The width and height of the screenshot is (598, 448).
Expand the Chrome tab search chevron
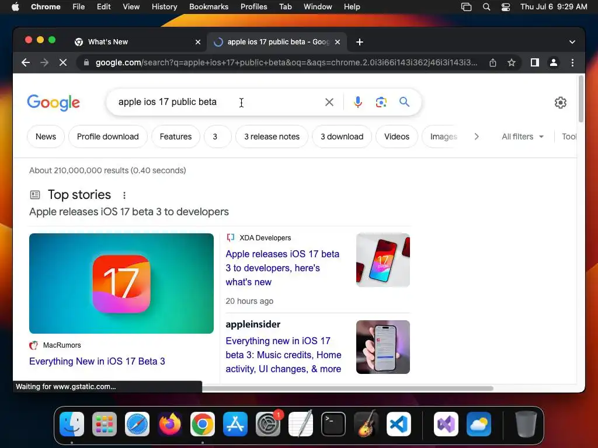click(x=572, y=42)
